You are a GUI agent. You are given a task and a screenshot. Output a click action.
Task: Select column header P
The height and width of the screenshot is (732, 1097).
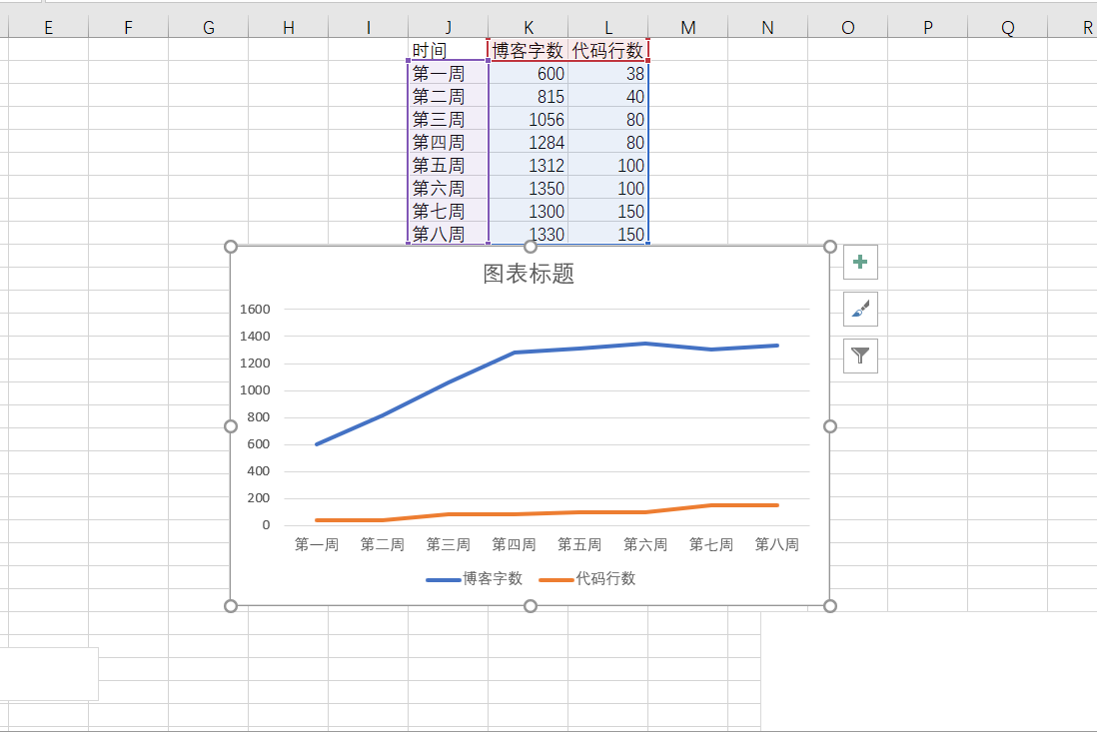928,27
